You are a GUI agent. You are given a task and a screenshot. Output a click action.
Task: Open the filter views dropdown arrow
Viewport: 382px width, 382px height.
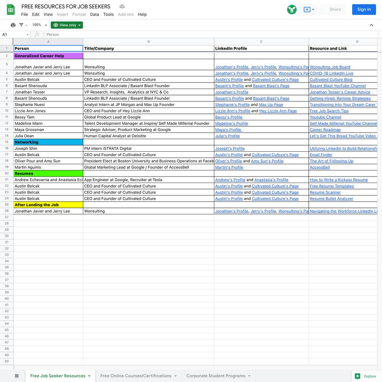[26, 25]
